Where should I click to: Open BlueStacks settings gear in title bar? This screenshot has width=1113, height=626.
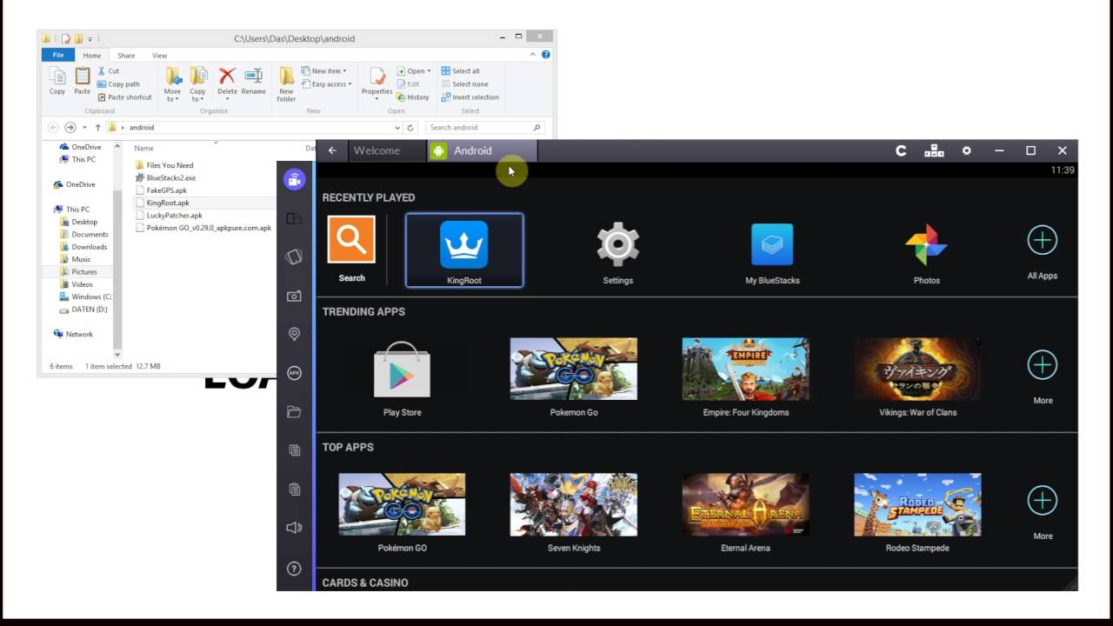click(x=966, y=150)
